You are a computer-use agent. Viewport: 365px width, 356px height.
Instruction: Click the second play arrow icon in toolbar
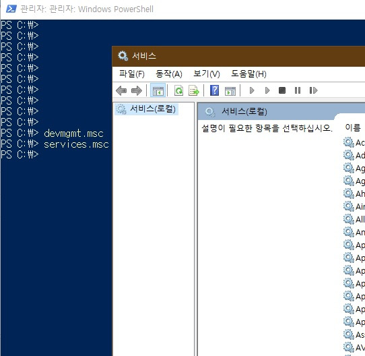tap(267, 90)
